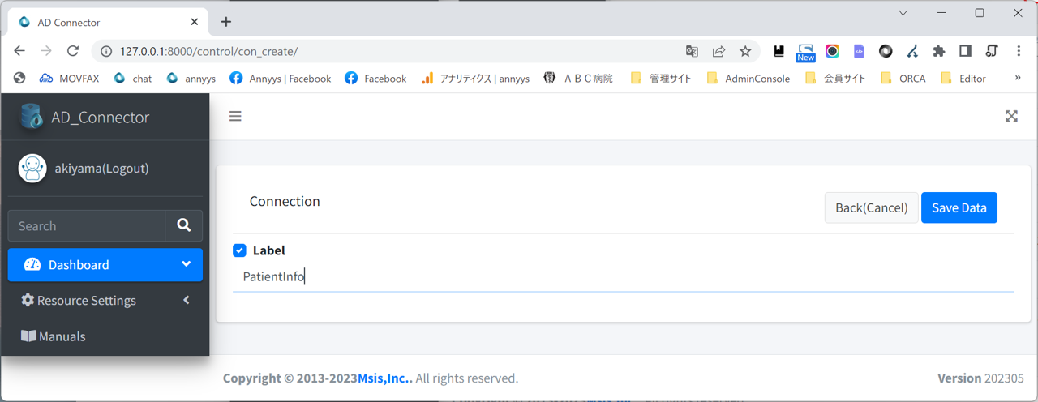Click the Dashboard speedometer icon

coord(32,265)
